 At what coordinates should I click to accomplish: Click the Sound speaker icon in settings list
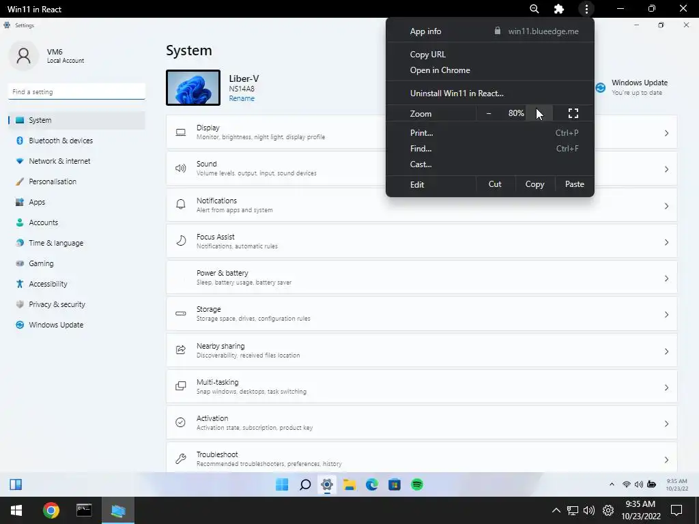pyautogui.click(x=180, y=169)
